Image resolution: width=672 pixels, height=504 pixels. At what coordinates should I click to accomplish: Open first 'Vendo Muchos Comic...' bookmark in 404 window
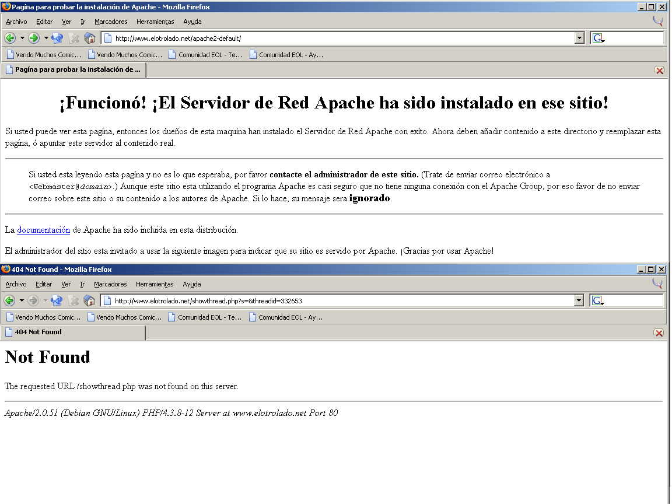pyautogui.click(x=43, y=317)
